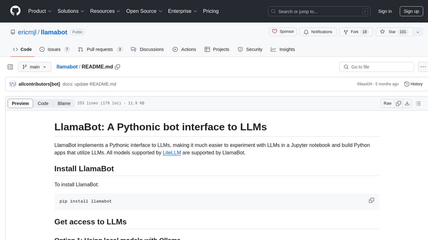Viewport: 428px width, 240px height.
Task: Click the llamabot breadcrumb link
Action: 67,67
